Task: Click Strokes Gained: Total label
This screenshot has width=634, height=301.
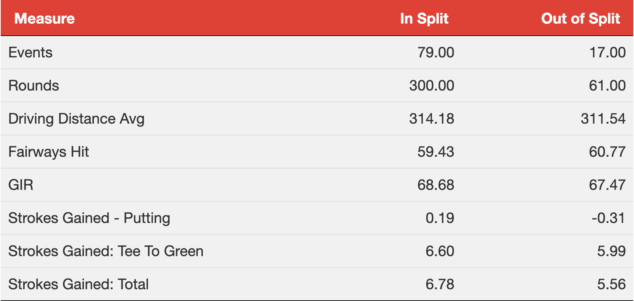Action: coord(78,284)
